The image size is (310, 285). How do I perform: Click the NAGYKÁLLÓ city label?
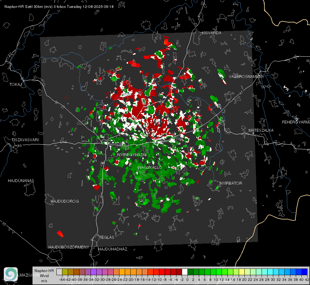coord(150,167)
